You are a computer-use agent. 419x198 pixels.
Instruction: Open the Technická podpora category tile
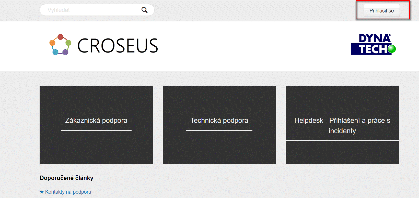219,125
